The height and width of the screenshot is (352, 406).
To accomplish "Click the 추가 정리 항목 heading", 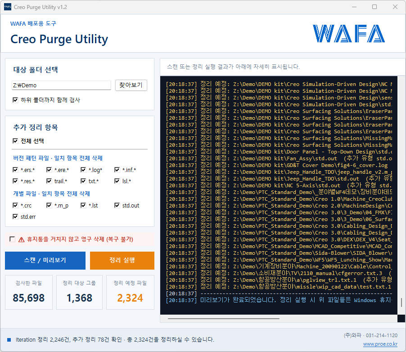I will 36,127.
